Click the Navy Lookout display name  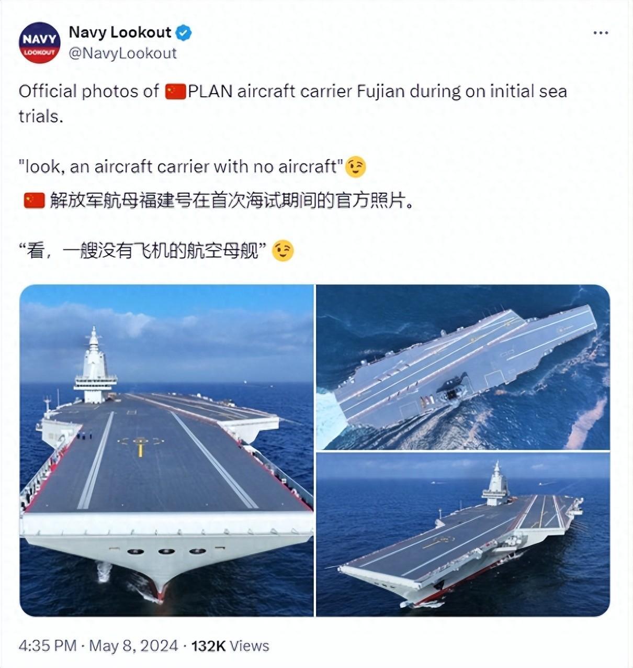[120, 32]
